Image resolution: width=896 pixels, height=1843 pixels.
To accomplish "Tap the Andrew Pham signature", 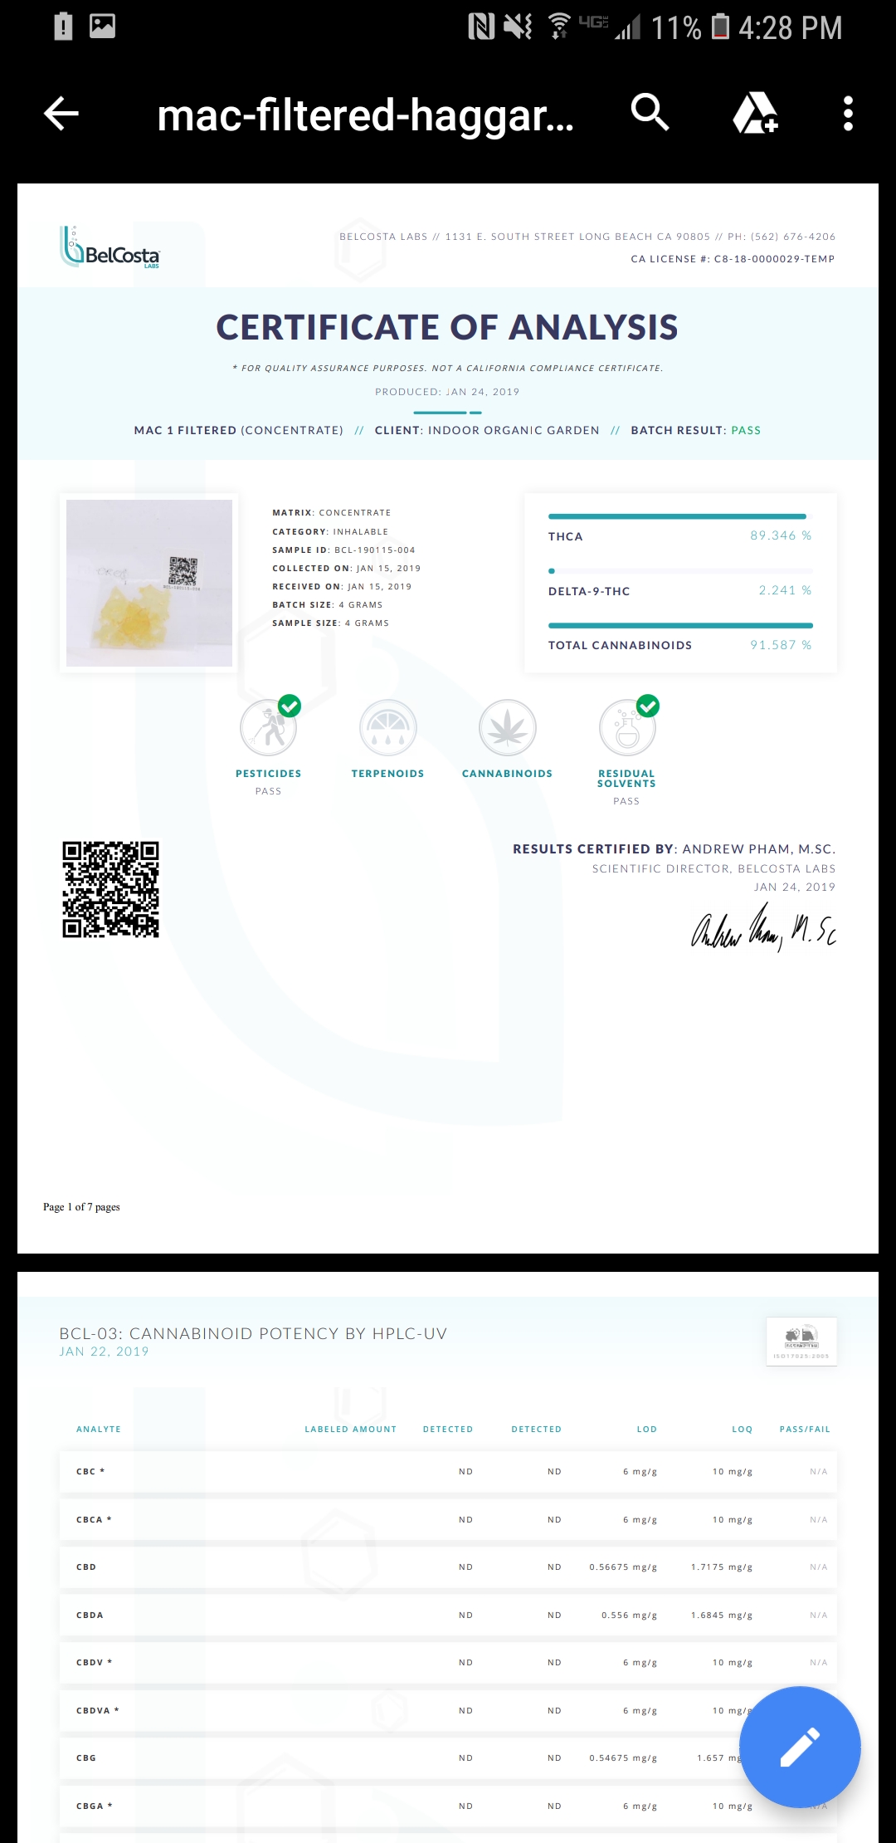I will tap(763, 927).
